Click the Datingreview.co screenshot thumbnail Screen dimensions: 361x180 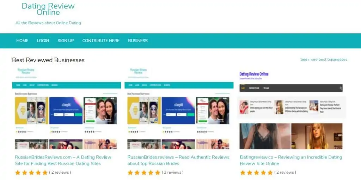292,108
